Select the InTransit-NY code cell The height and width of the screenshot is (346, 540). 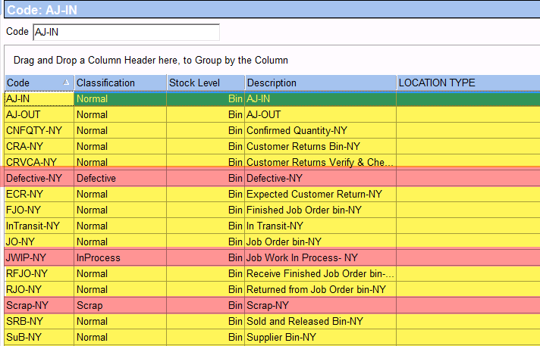[x=39, y=226]
